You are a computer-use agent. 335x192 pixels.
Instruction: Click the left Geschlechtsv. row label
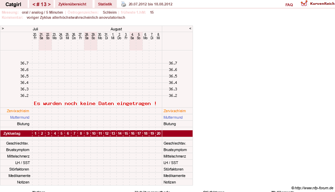pos(17,143)
